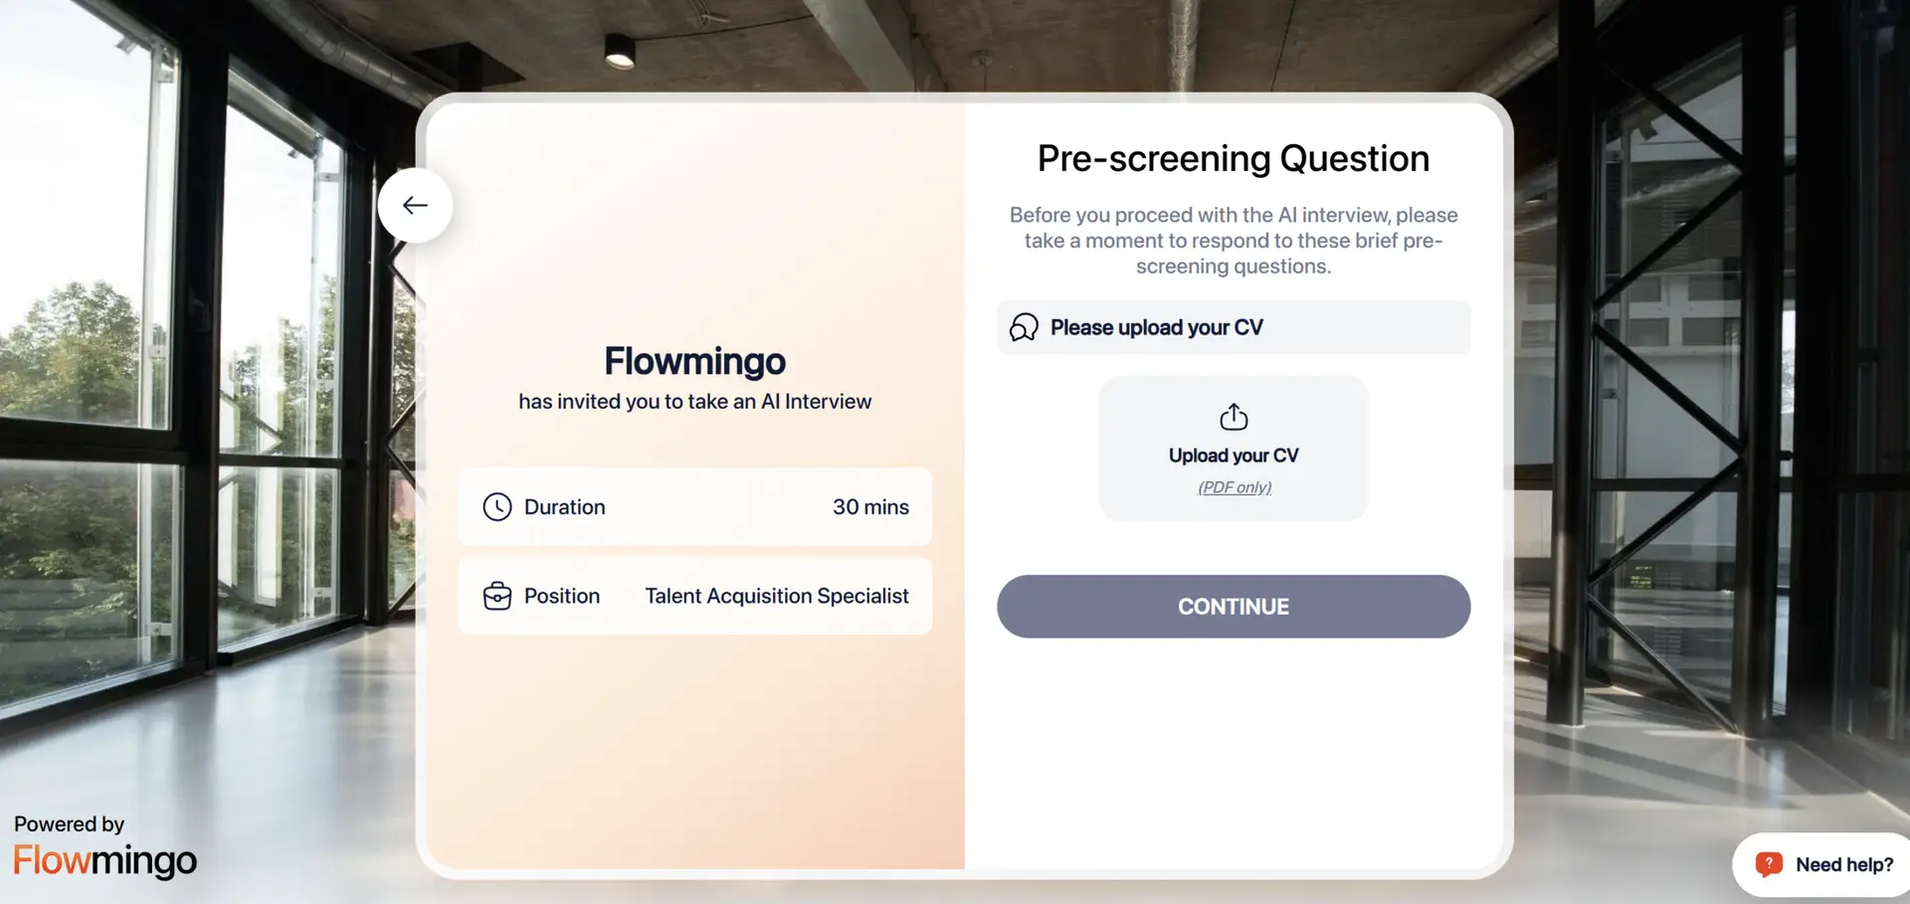
Task: Click the "Duration" label
Action: coord(564,507)
